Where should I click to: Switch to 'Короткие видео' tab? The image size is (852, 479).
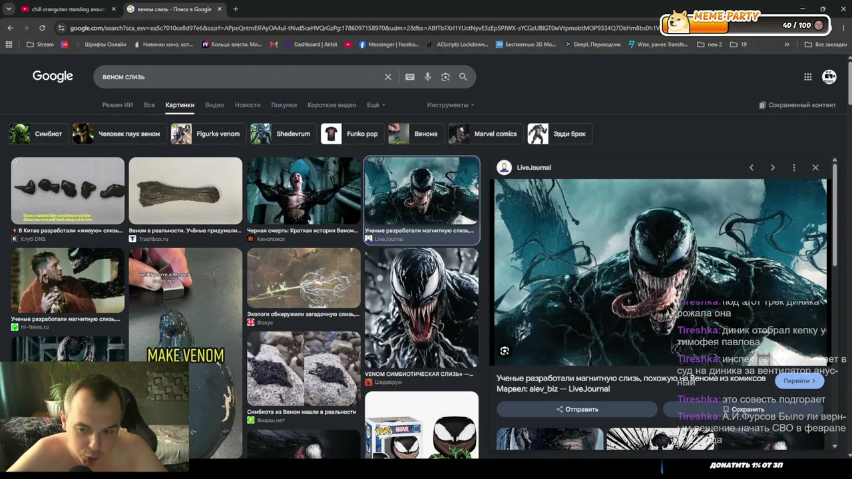[x=331, y=105]
